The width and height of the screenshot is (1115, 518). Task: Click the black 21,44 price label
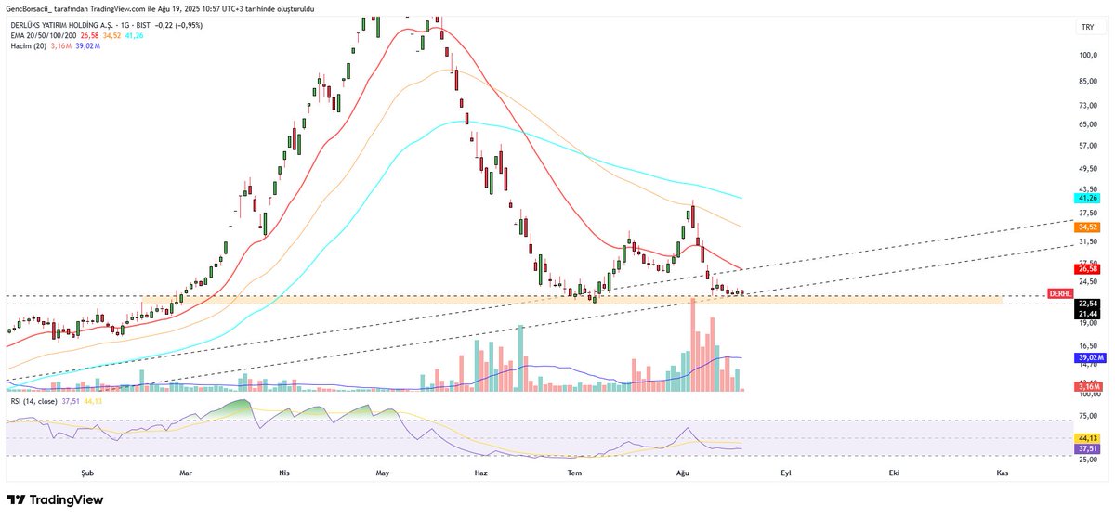1087,314
